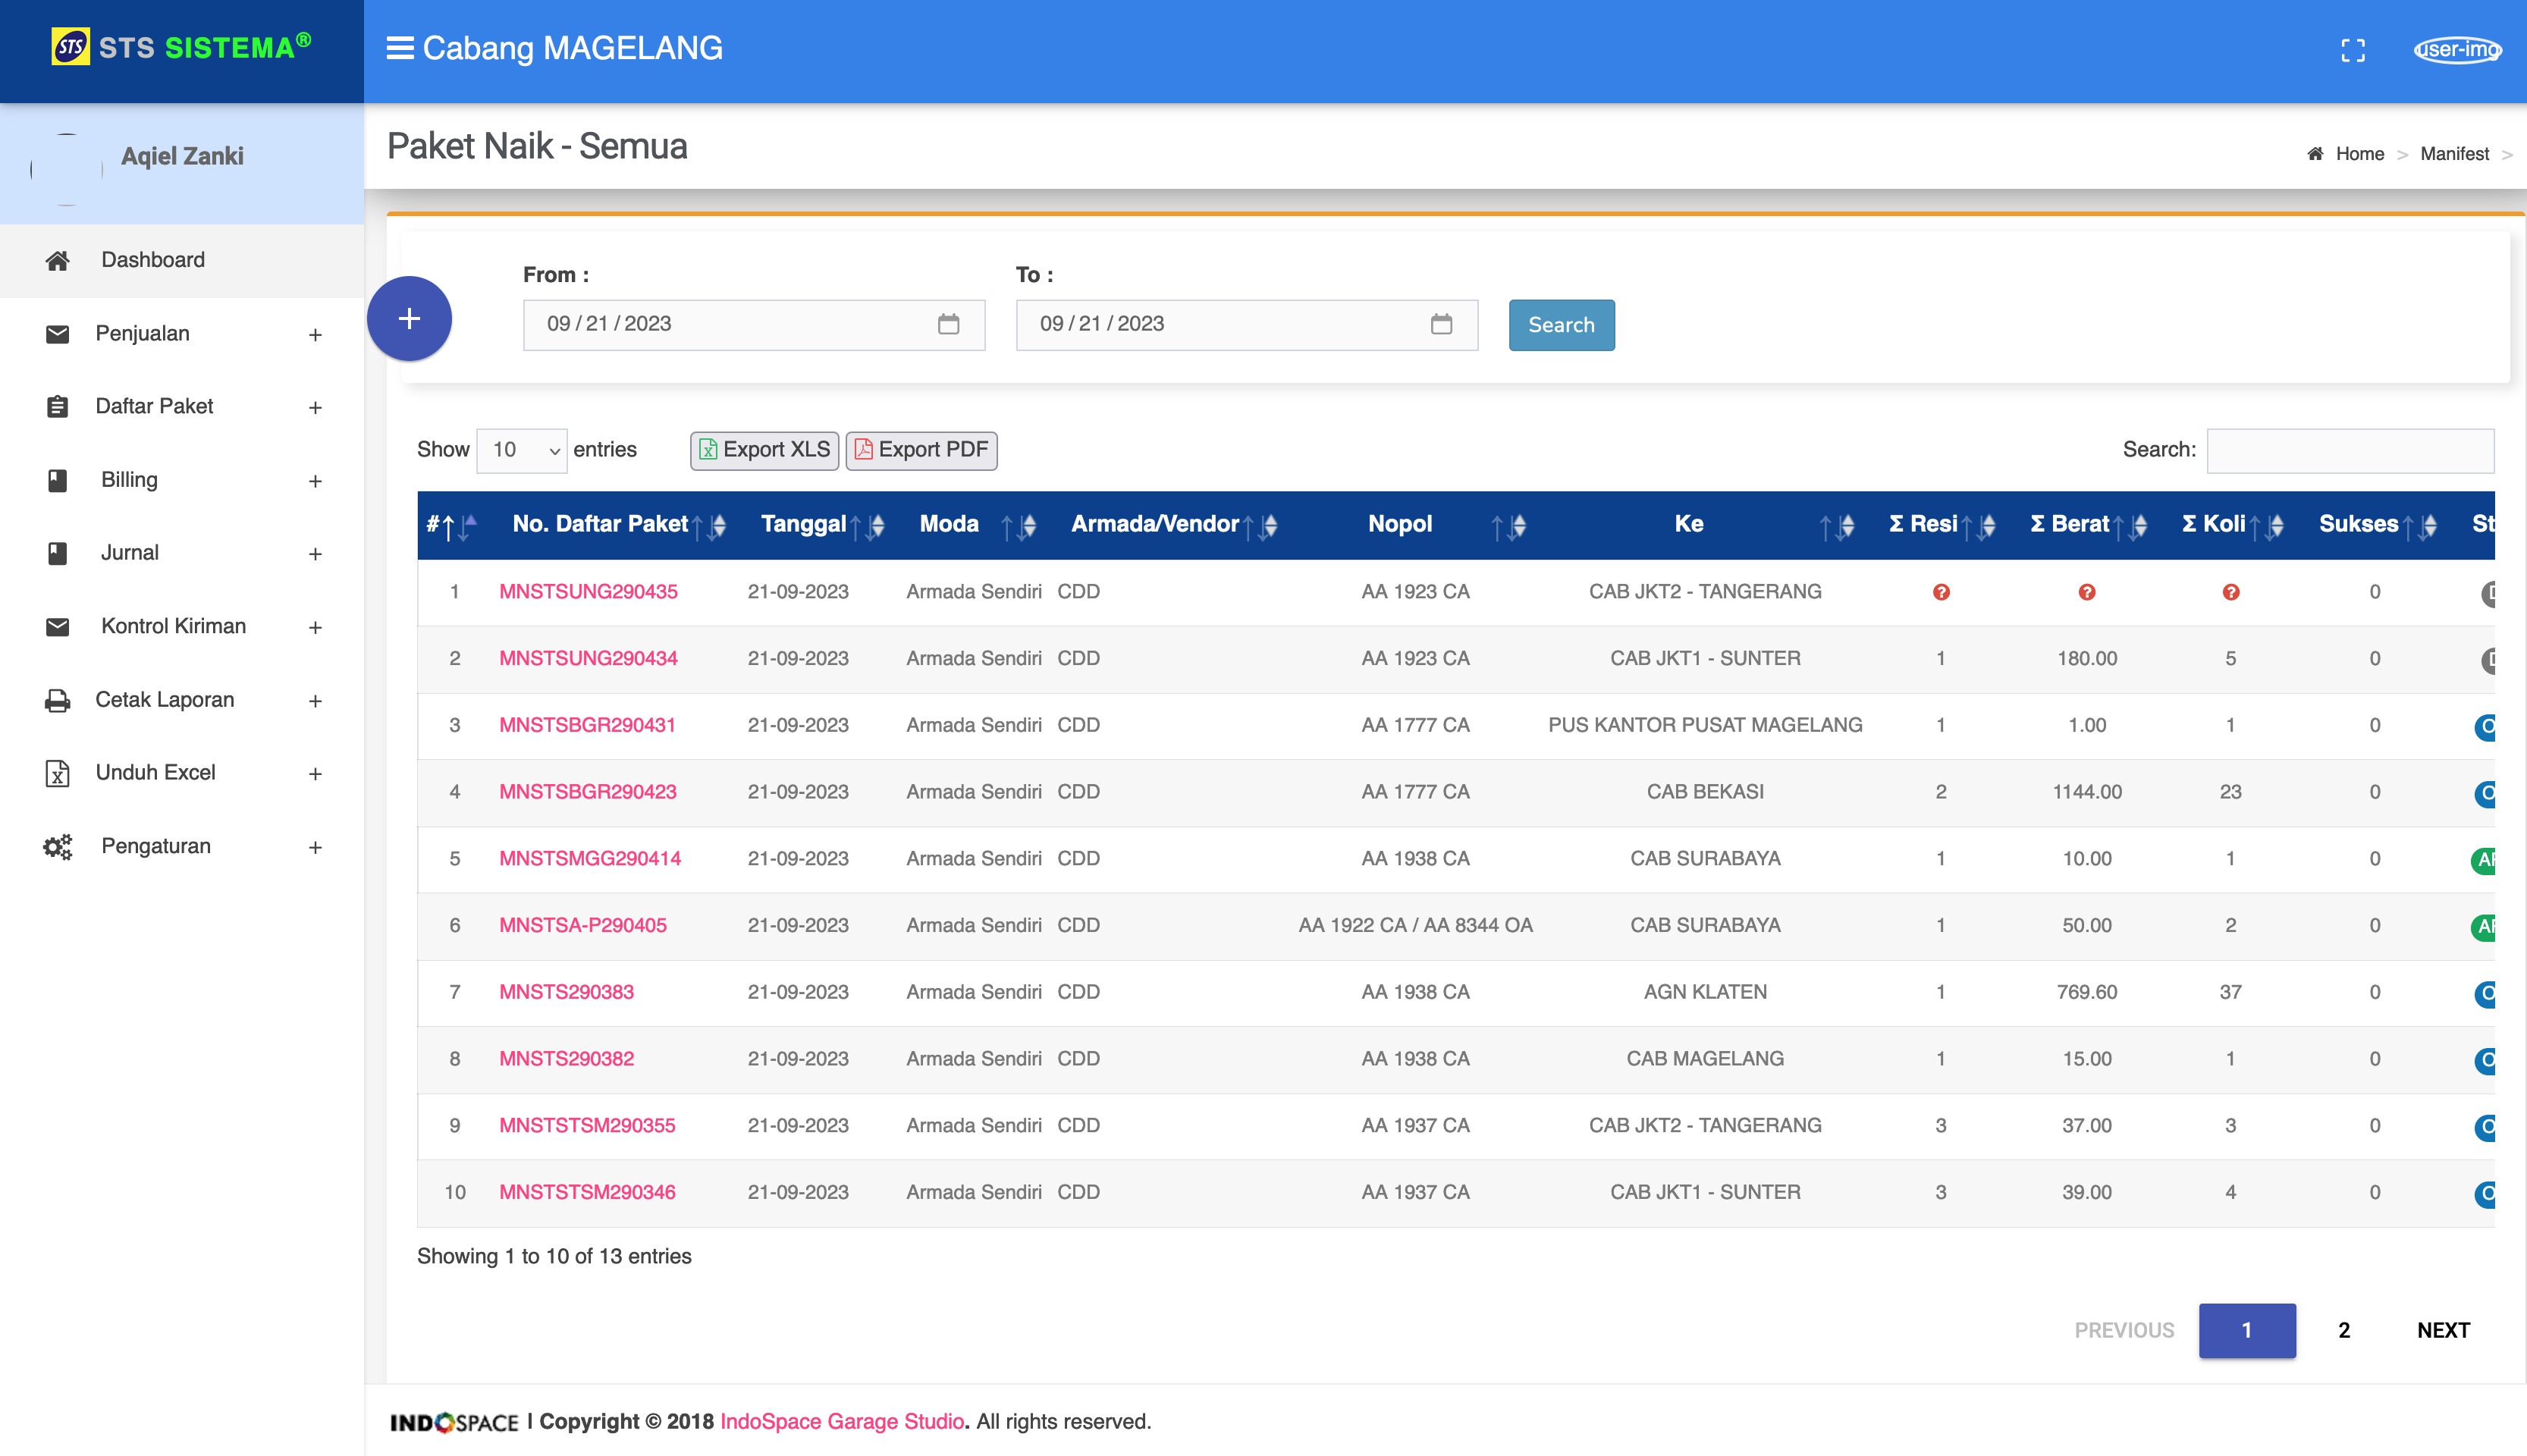
Task: Sort table by Σ Berat column
Action: tap(2087, 524)
